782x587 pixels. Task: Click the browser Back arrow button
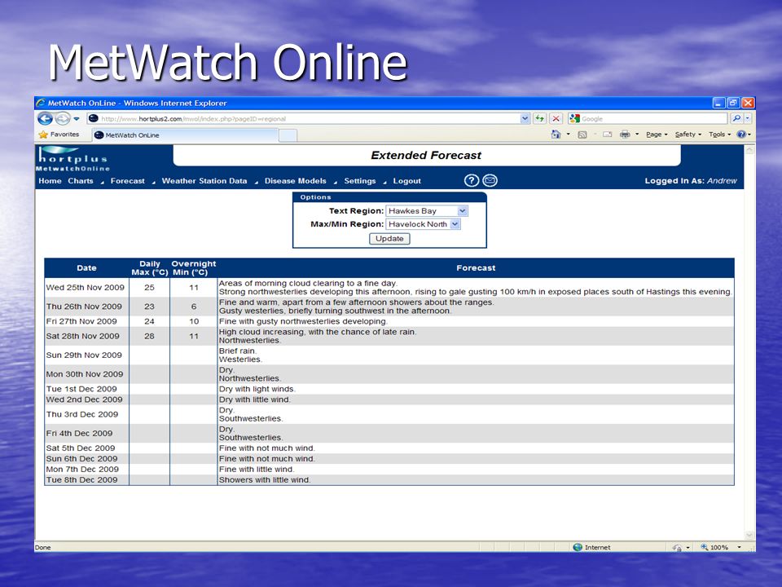45,119
